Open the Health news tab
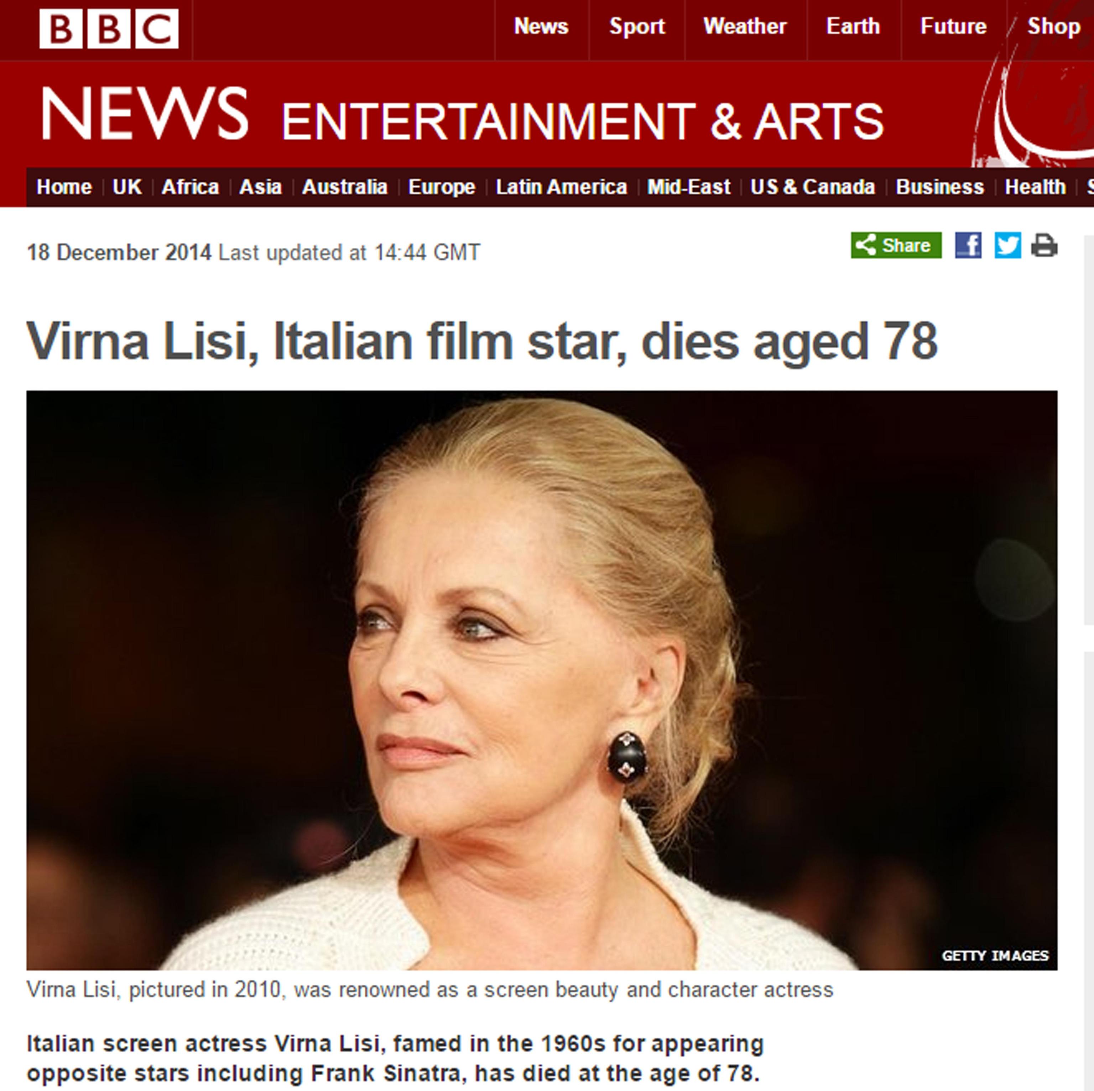The image size is (1094, 1091). tap(1035, 187)
